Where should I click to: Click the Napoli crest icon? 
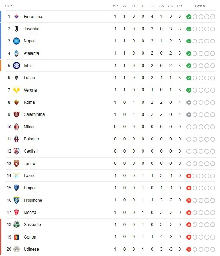coord(16,41)
